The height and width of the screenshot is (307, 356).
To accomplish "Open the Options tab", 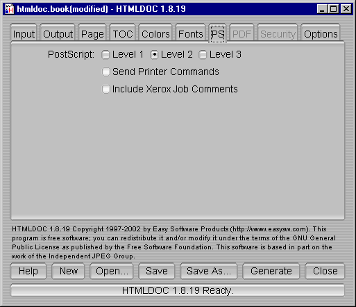I will click(321, 34).
